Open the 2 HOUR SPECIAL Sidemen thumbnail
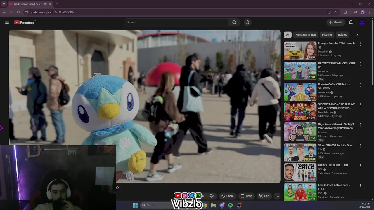This screenshot has width=374, height=210. (300, 111)
